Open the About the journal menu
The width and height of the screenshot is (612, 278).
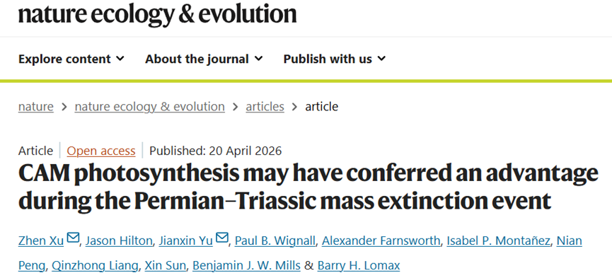tap(204, 59)
